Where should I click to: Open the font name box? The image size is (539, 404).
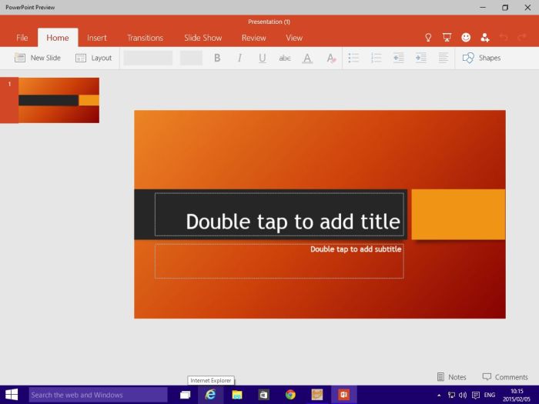148,58
